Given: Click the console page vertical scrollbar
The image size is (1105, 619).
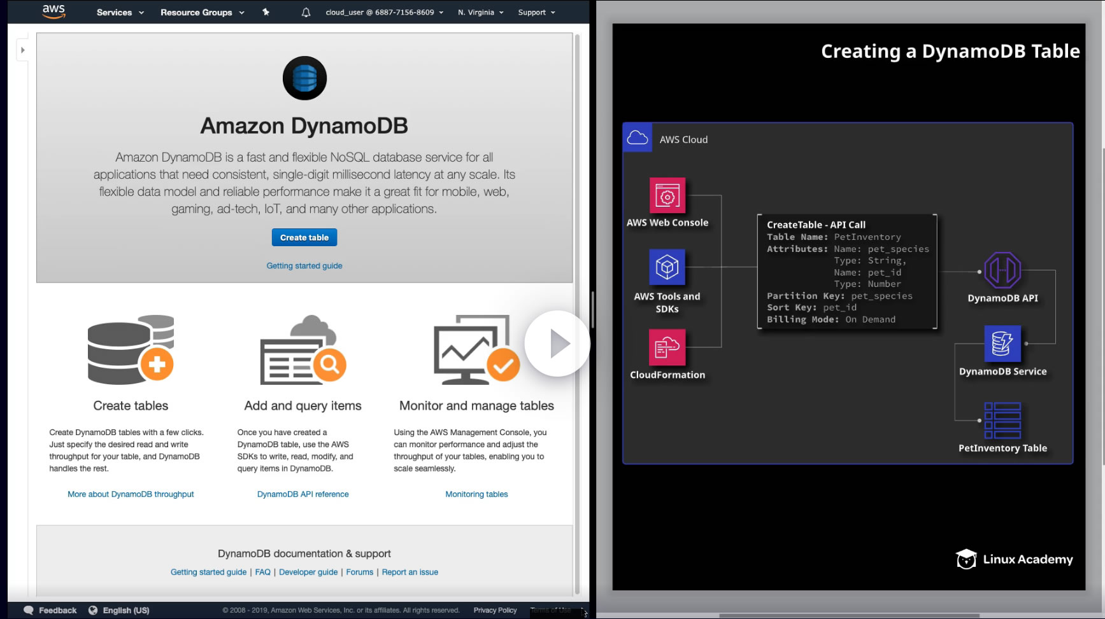Looking at the screenshot, I should (578, 314).
